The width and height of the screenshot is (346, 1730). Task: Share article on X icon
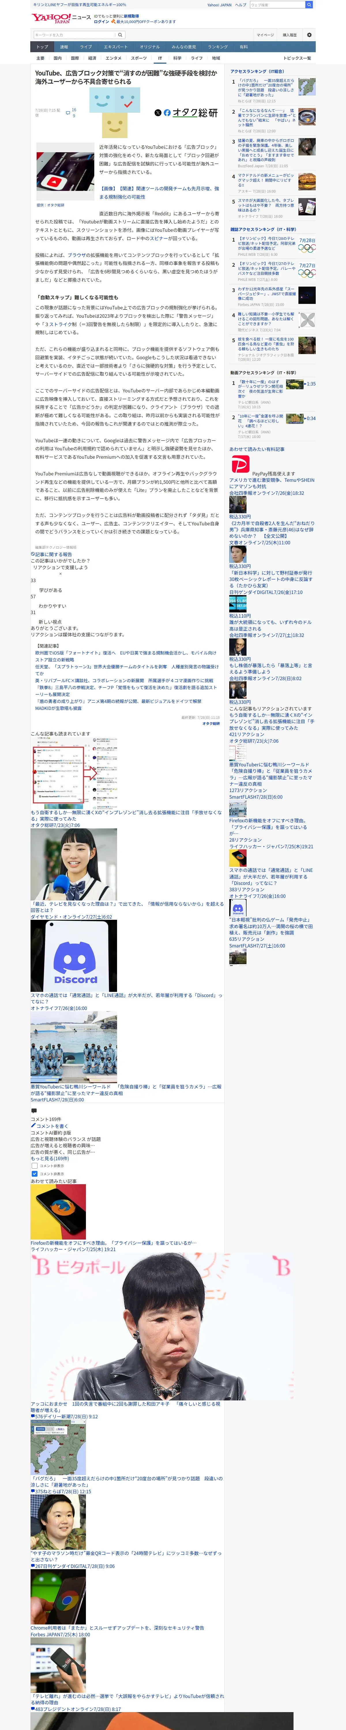[158, 113]
